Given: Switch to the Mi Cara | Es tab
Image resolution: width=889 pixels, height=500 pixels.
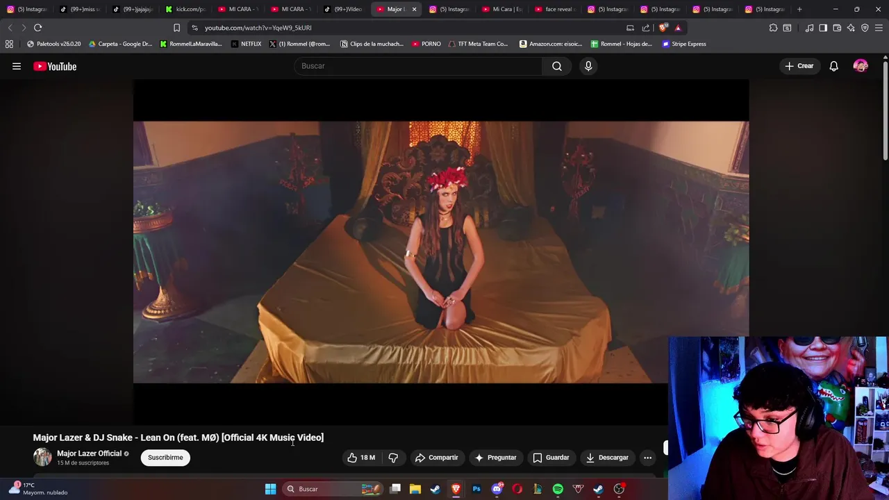Looking at the screenshot, I should pos(502,9).
